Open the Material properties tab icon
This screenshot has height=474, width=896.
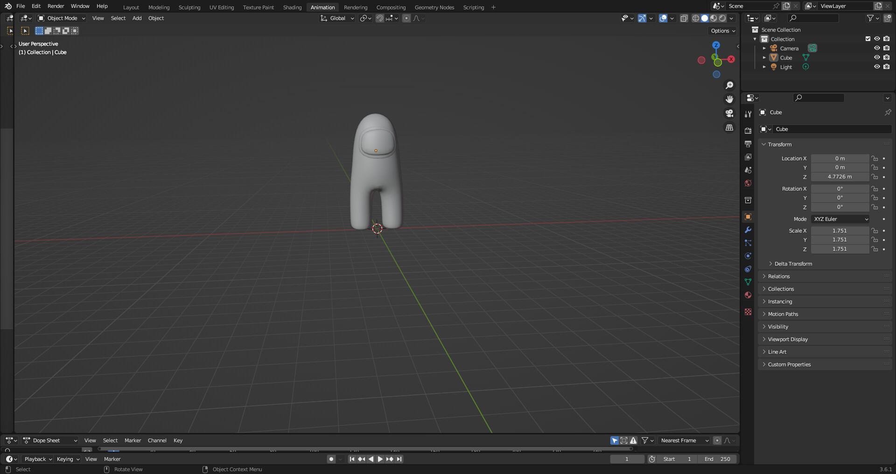click(748, 295)
